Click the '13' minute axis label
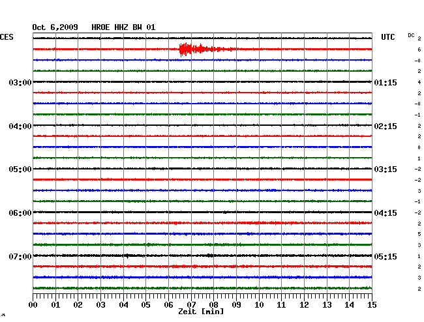This screenshot has height=322, width=424. [x=327, y=304]
